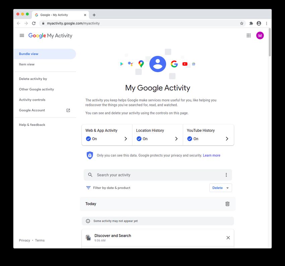Open the Delete dropdown arrow
Viewport: 285px width, 266px height.
227,188
